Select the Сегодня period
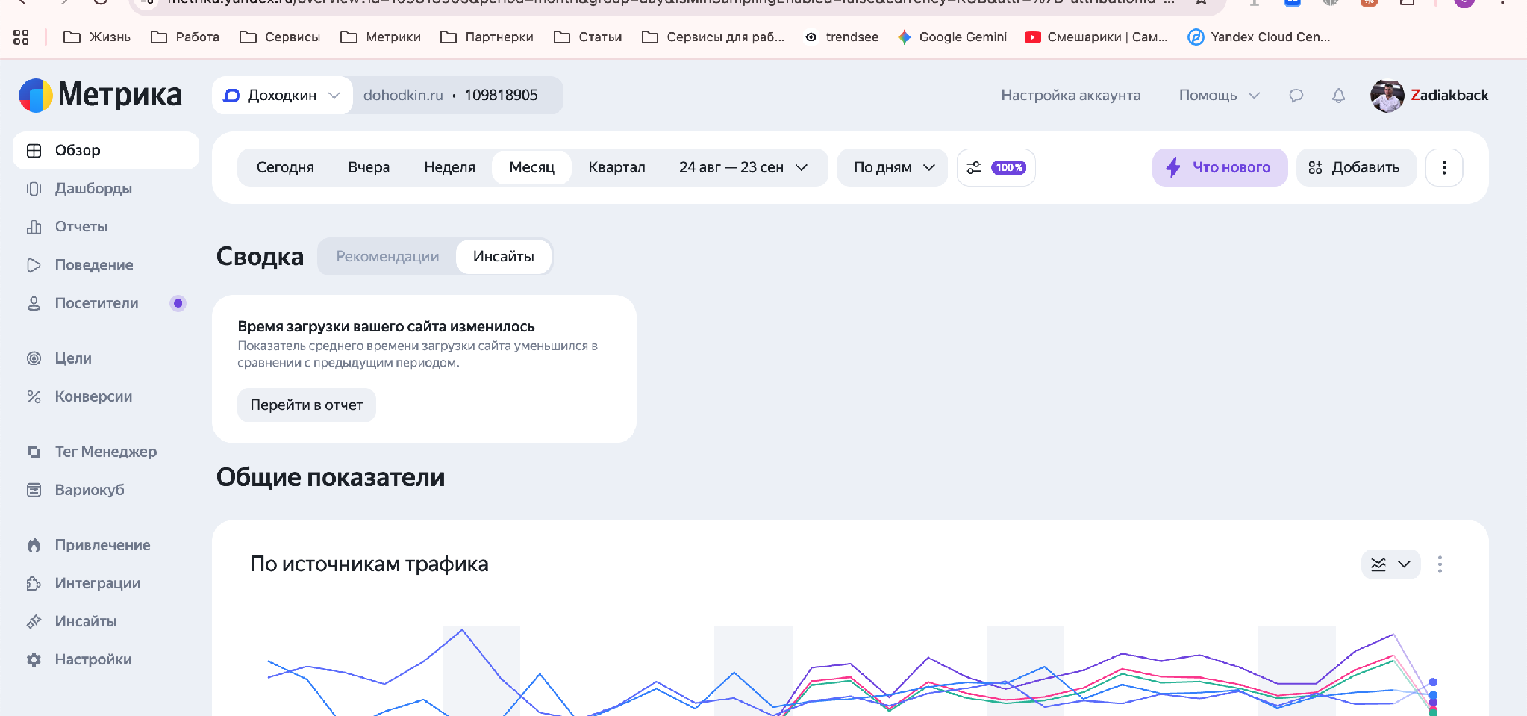 point(285,167)
